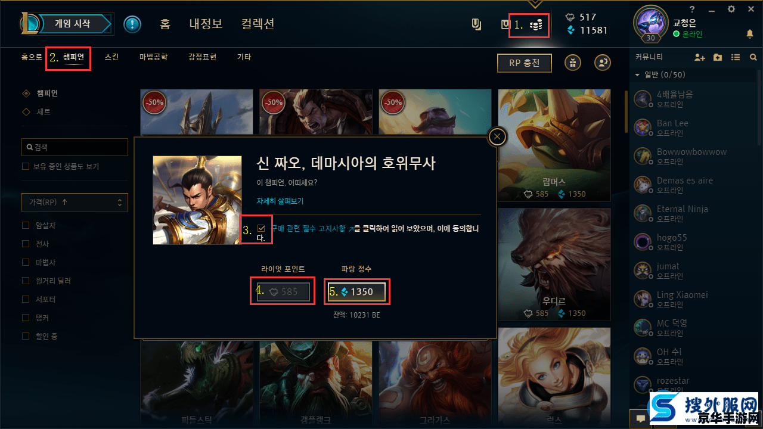Click the champion 검색 search field
Screen dimensions: 763x429
[75, 147]
